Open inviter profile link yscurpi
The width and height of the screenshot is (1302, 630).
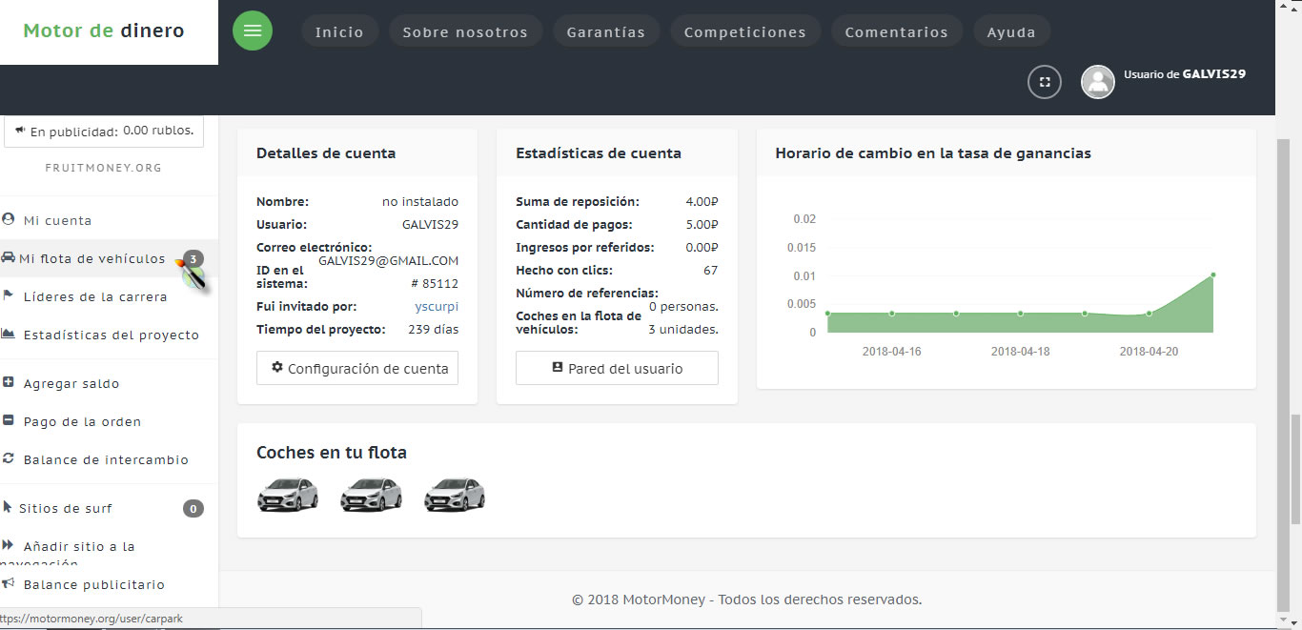(x=437, y=307)
